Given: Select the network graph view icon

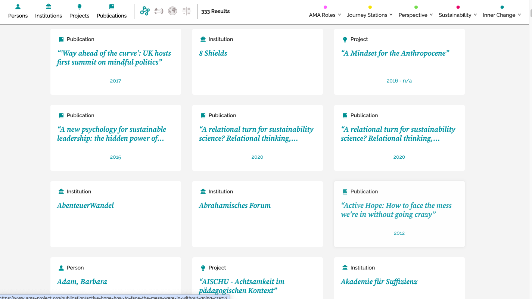Looking at the screenshot, I should pyautogui.click(x=145, y=11).
